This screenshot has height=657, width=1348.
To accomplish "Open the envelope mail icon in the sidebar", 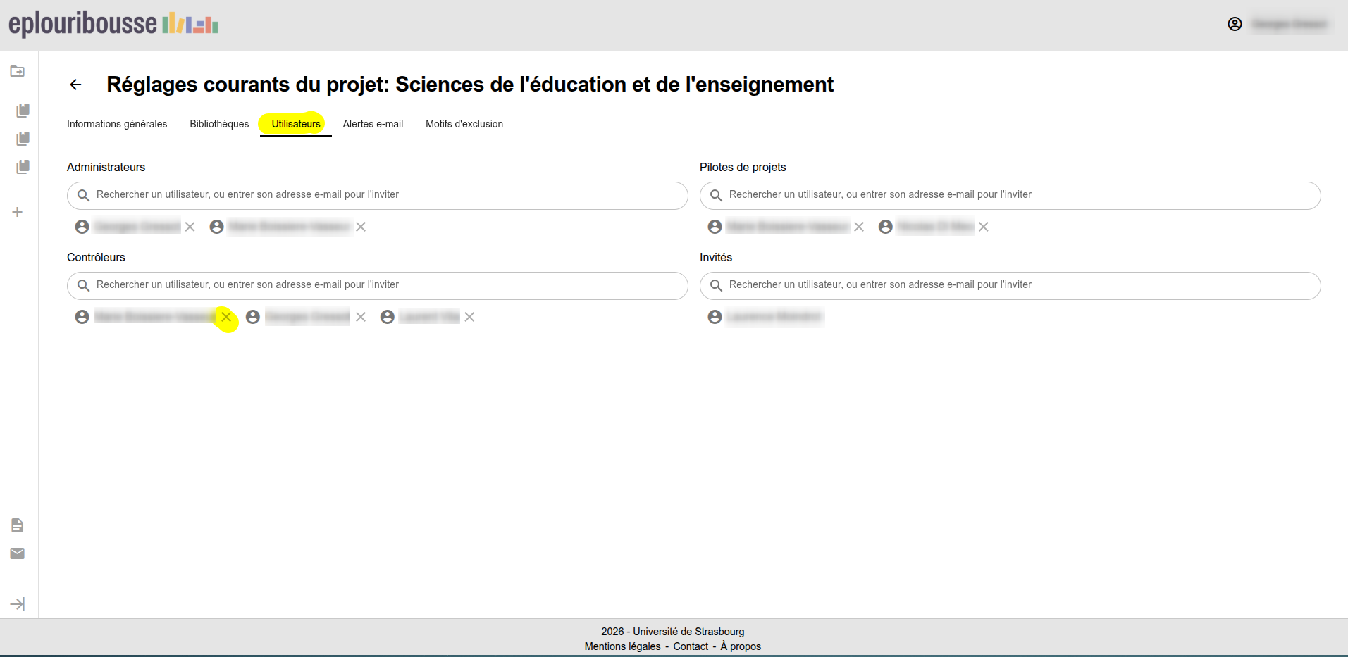I will [x=18, y=553].
